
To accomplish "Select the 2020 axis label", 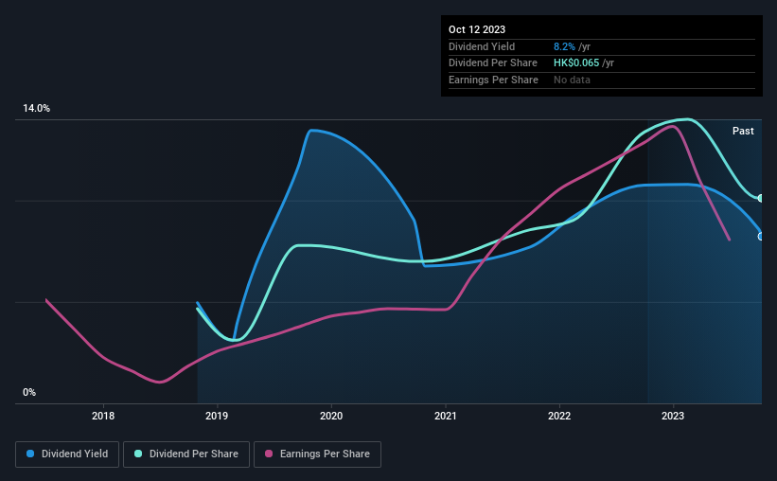I will pos(331,416).
